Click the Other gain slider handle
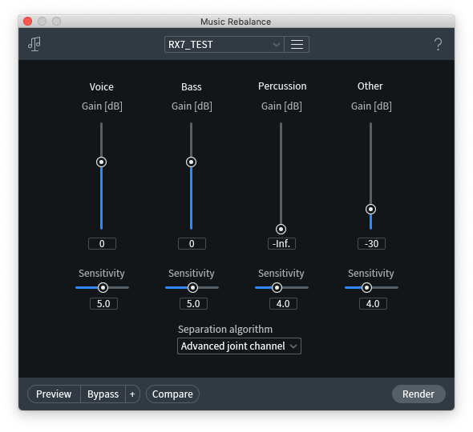Viewport: 473px width, 432px height. (370, 210)
